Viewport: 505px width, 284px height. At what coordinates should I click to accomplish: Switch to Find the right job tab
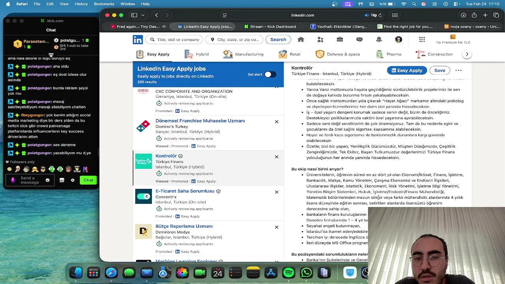(405, 26)
